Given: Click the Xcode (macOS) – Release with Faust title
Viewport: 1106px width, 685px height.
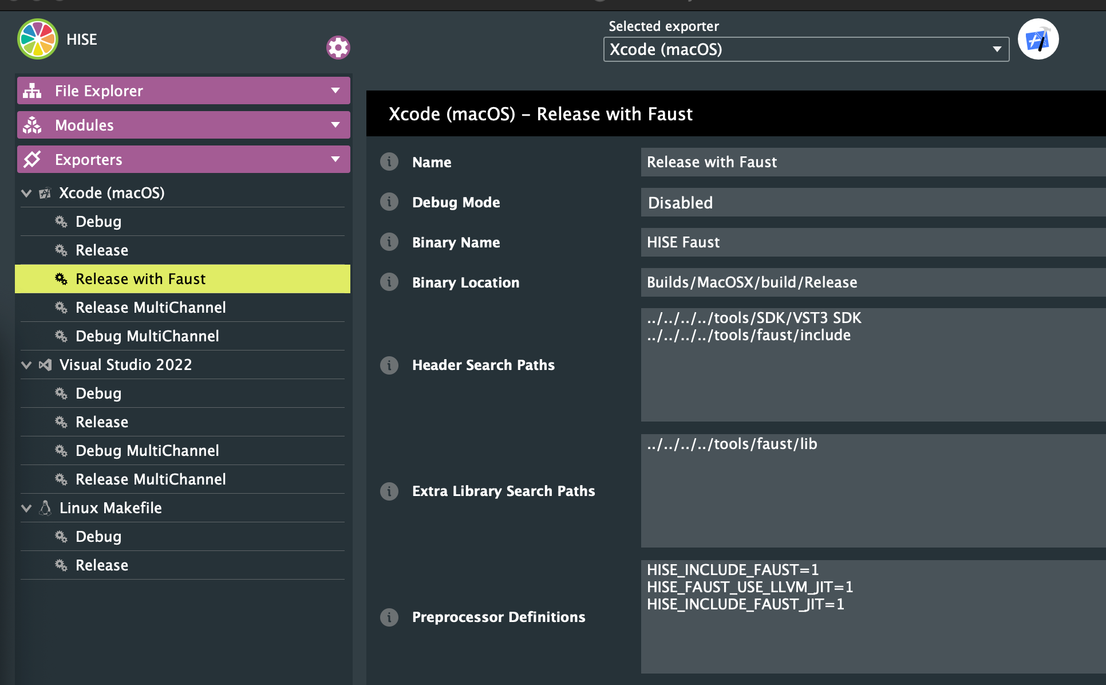Looking at the screenshot, I should point(540,114).
